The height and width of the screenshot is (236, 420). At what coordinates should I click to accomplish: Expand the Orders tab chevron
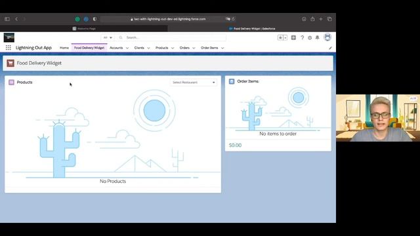194,48
